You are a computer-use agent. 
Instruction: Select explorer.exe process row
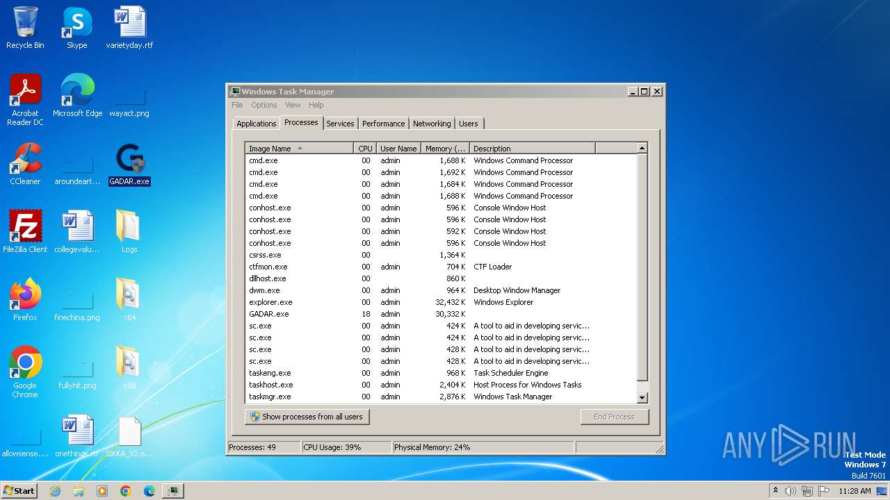441,302
